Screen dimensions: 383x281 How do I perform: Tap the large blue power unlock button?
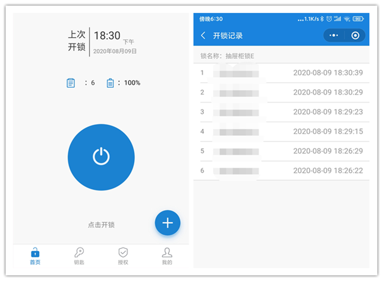(x=101, y=157)
